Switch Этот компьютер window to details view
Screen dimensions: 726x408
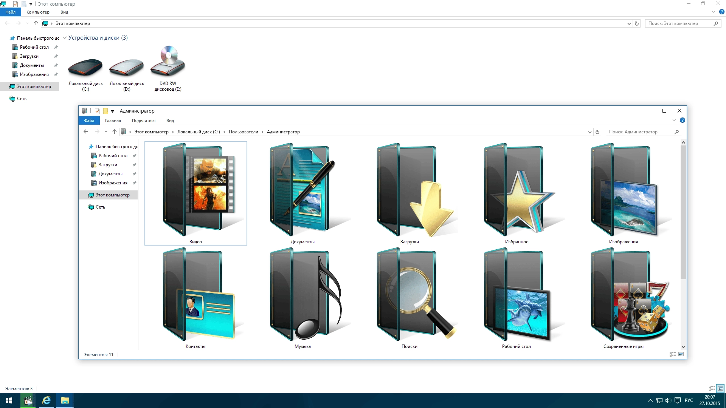712,388
